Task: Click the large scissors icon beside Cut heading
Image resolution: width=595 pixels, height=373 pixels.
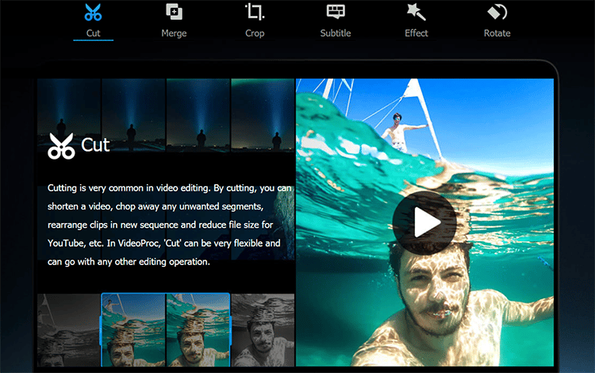Action: pyautogui.click(x=61, y=145)
